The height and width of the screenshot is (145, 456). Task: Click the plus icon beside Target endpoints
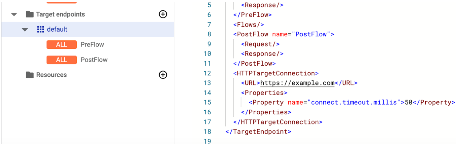coord(163,14)
